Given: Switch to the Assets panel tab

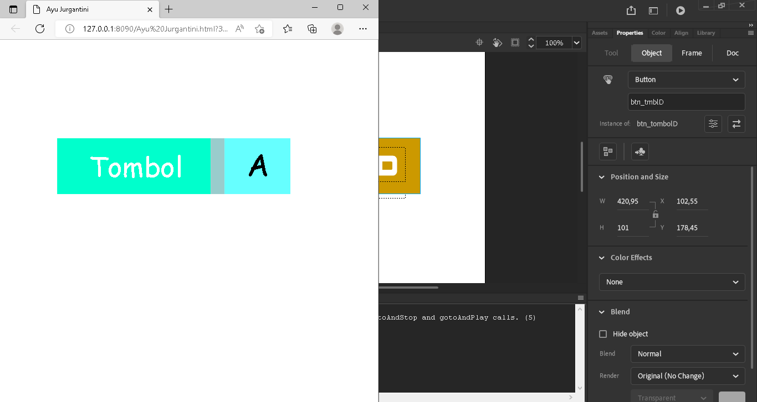Looking at the screenshot, I should point(600,33).
